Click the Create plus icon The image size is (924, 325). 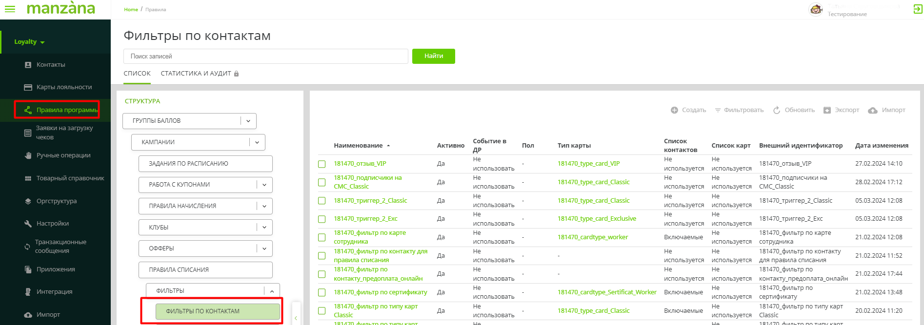pyautogui.click(x=674, y=110)
